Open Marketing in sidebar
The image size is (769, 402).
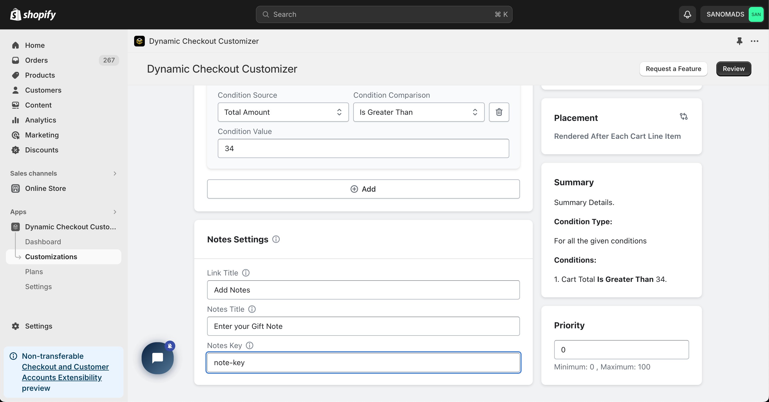[64, 135]
